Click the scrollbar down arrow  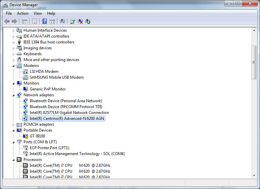pos(254,176)
